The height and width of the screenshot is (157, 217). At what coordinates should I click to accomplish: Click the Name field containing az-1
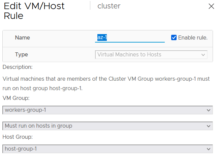(x=130, y=37)
